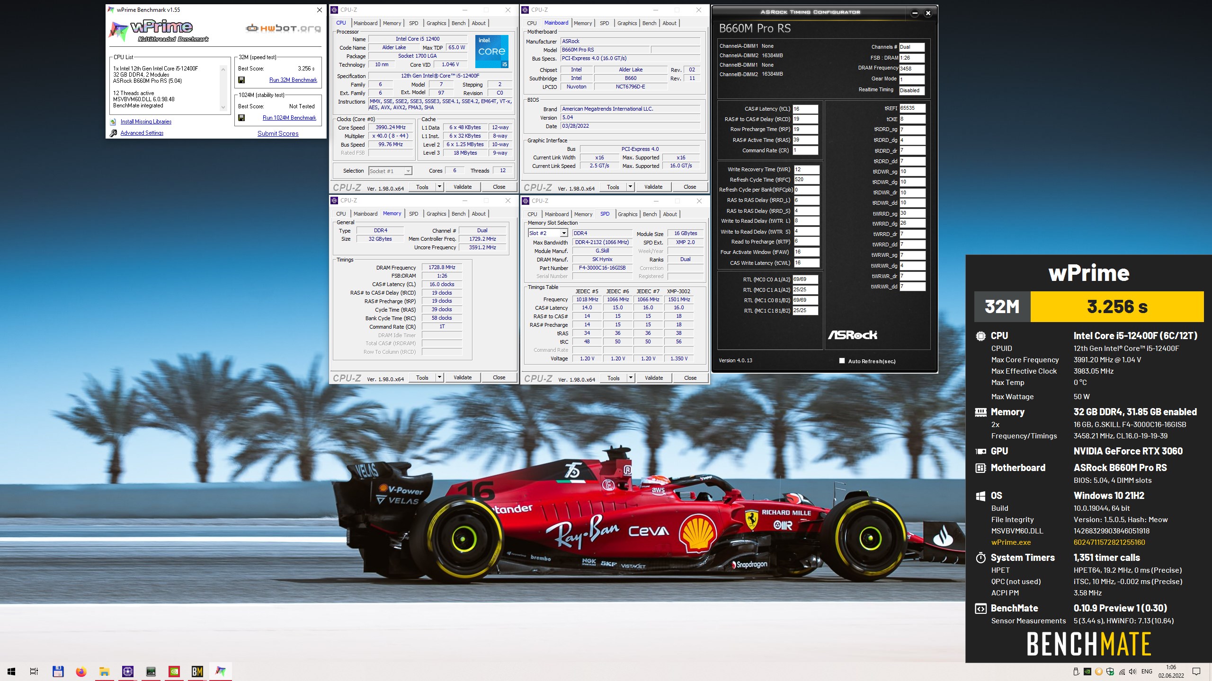Viewport: 1212px width, 681px height.
Task: Click the Run 1024M Benchmark link
Action: tap(289, 118)
